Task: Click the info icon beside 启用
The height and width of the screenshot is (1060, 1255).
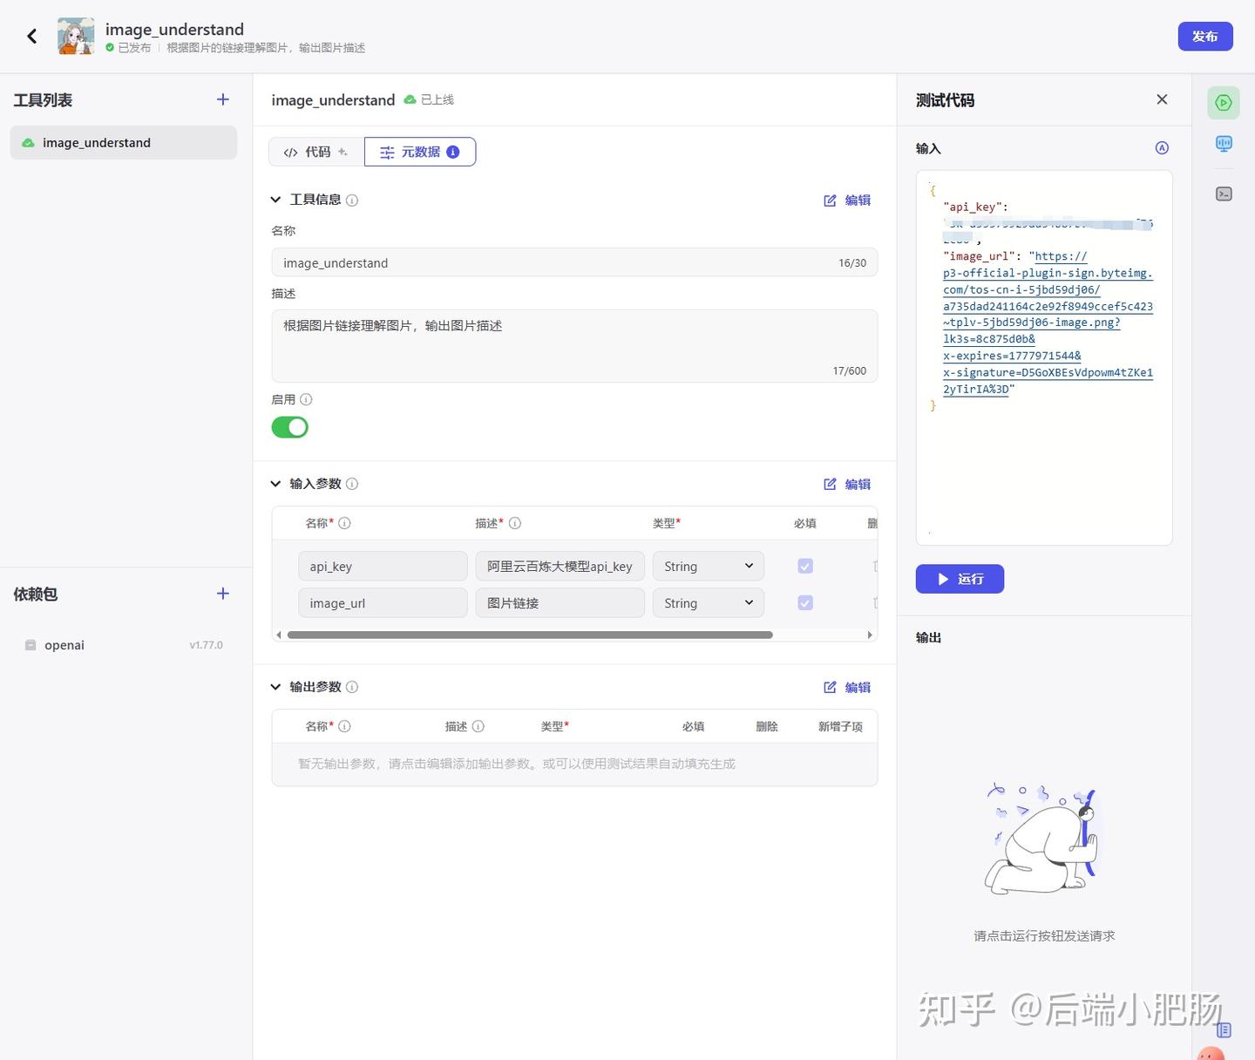Action: pyautogui.click(x=306, y=399)
